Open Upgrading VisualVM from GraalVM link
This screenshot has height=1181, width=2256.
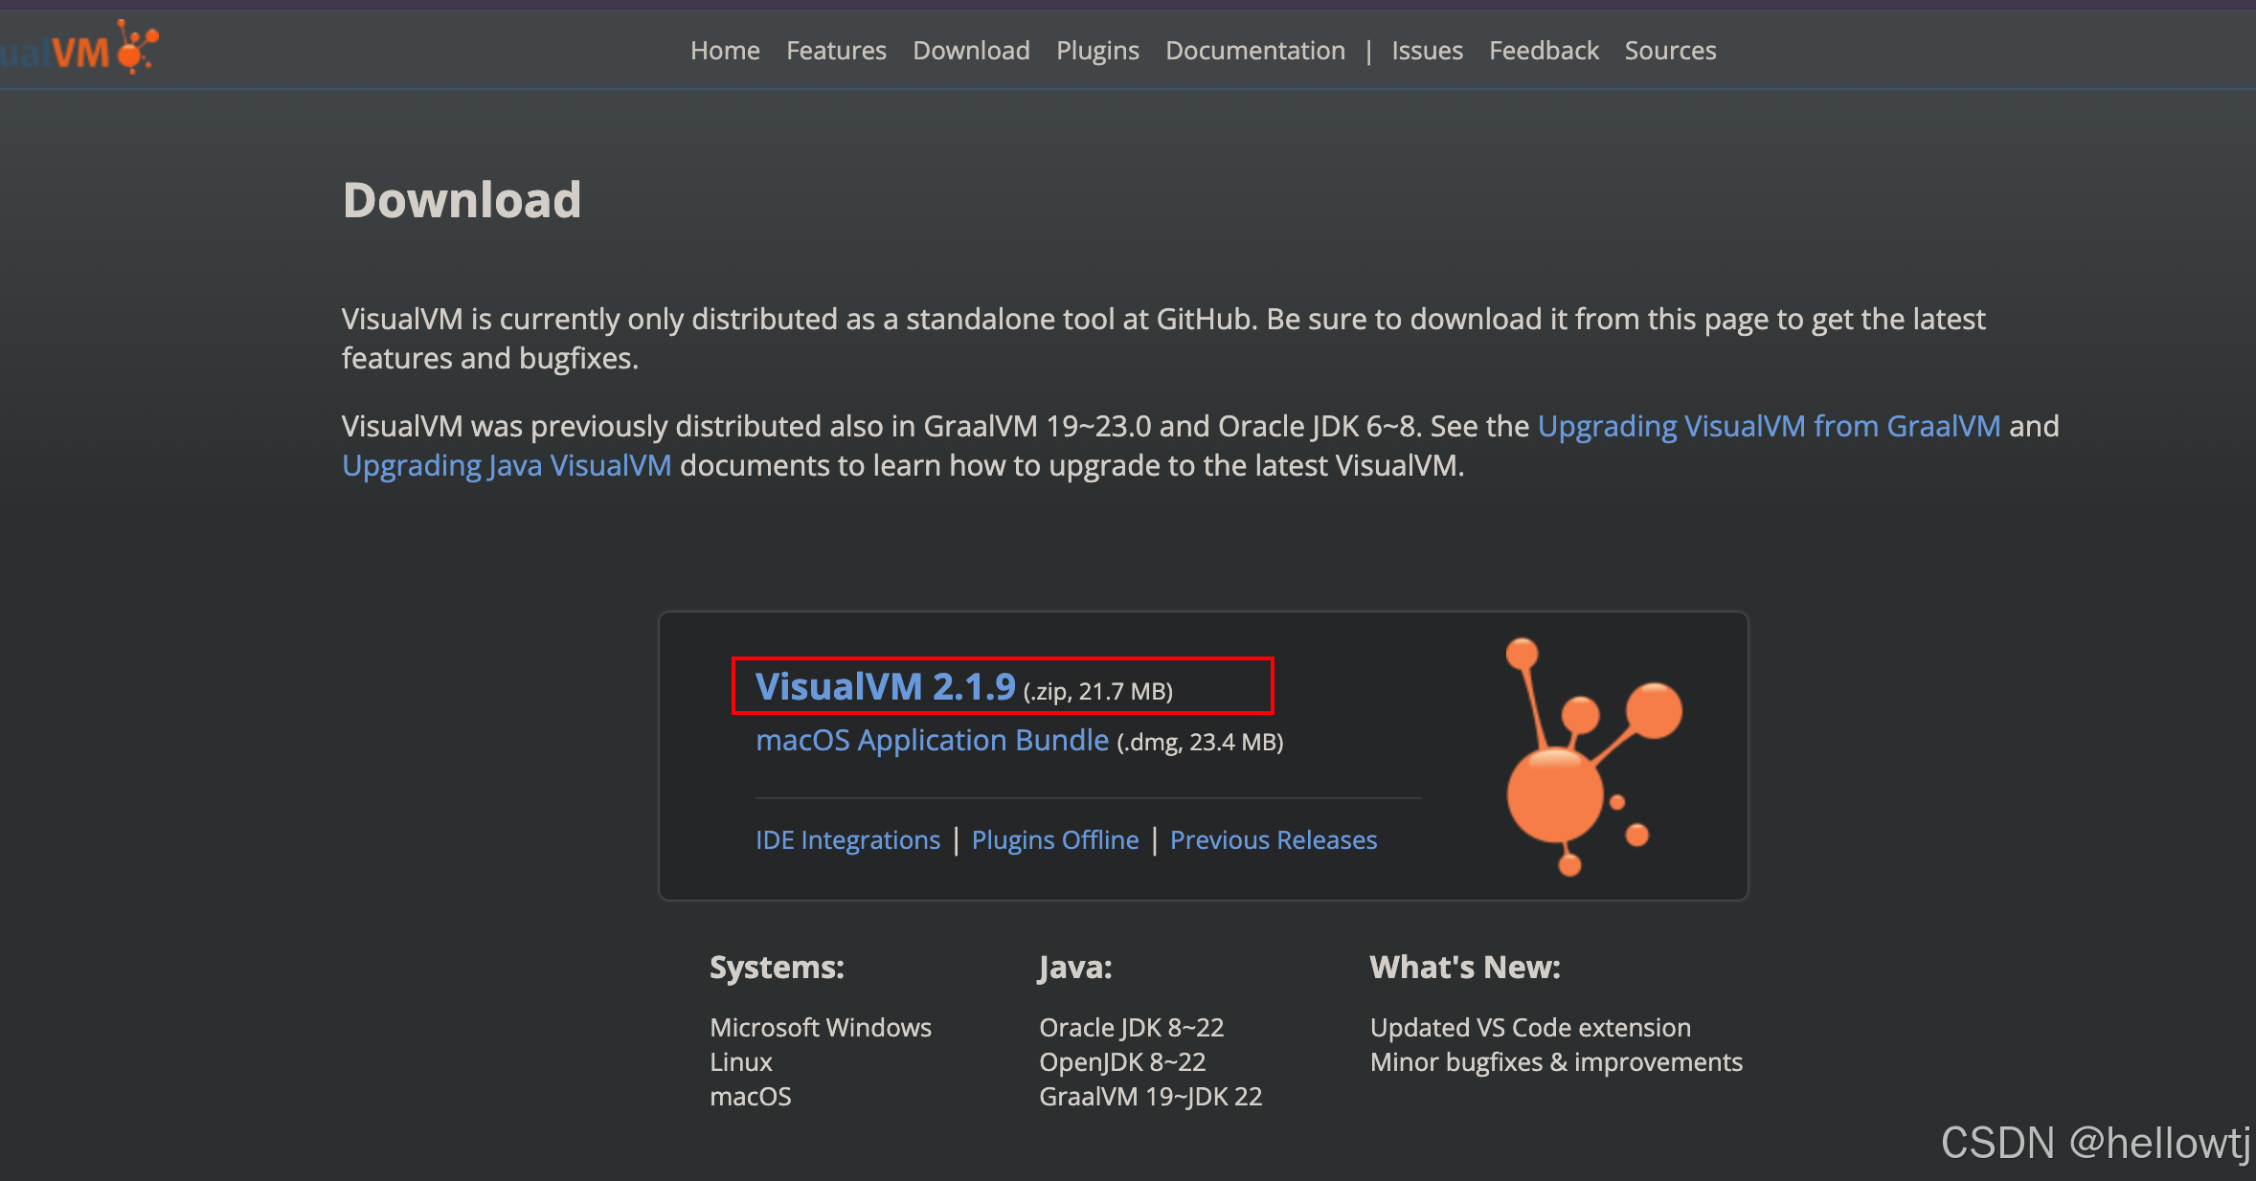point(1769,426)
